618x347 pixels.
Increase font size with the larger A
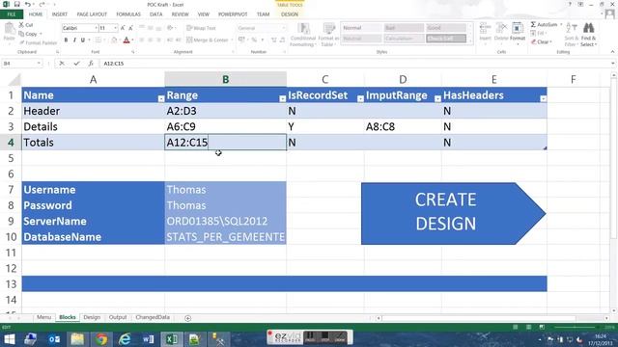(x=123, y=28)
